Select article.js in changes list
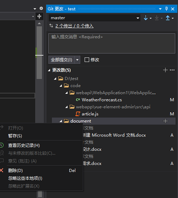Viewport: 178px width, 198px height. tap(90, 114)
